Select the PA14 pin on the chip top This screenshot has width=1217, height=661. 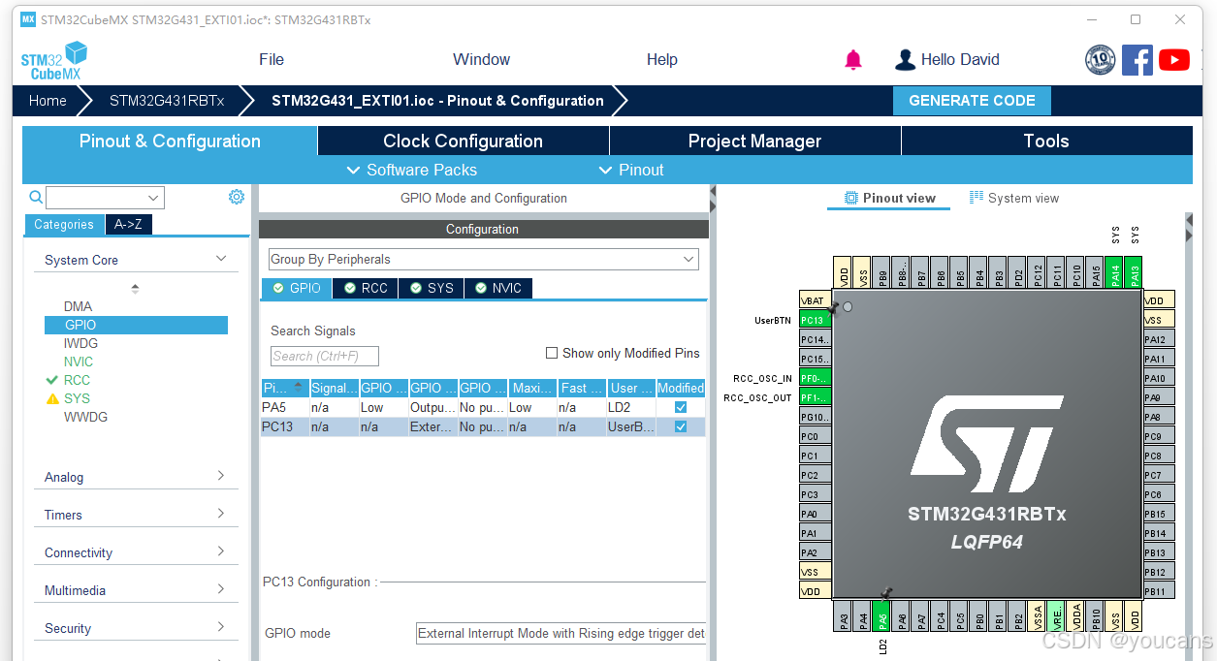[1115, 271]
